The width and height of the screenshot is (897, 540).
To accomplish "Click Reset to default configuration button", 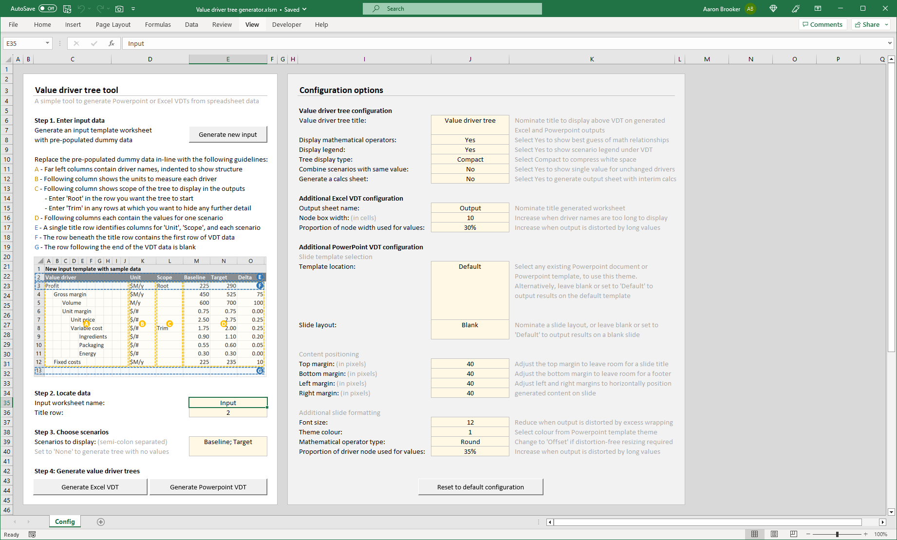I will (481, 487).
